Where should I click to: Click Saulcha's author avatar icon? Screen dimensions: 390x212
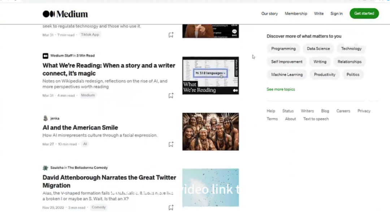point(45,168)
